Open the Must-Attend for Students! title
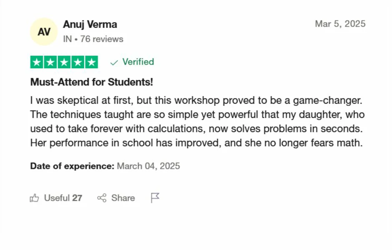 pyautogui.click(x=92, y=82)
